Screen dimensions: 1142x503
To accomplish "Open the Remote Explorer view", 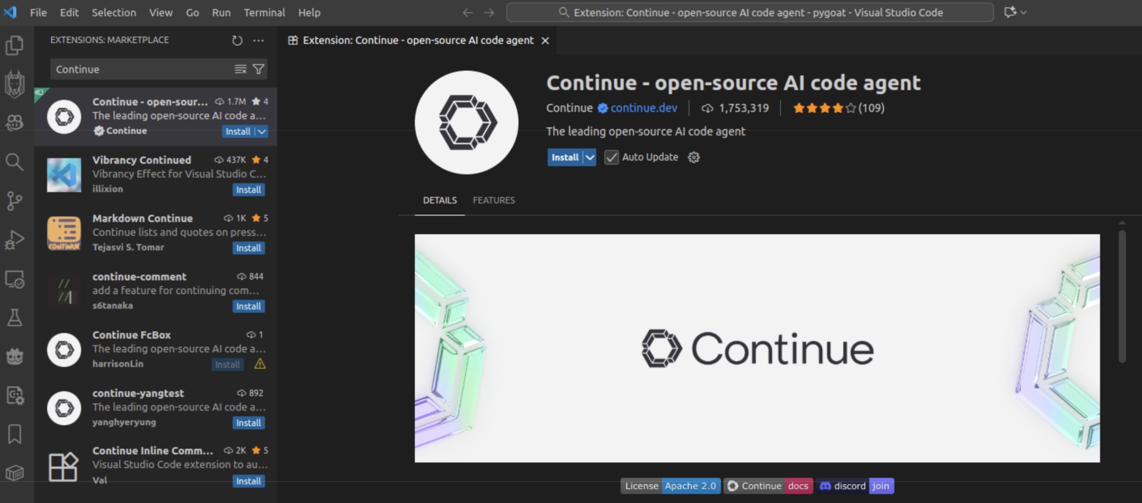I will [15, 280].
